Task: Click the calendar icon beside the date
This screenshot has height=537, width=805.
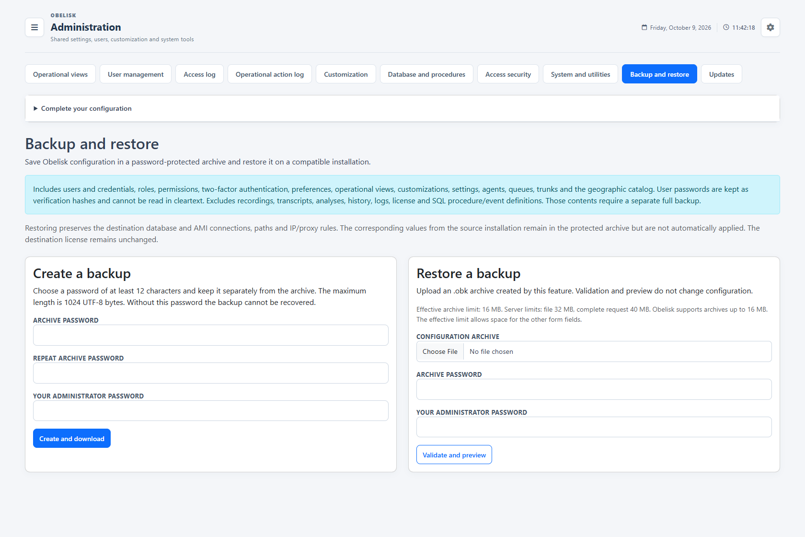Action: click(644, 27)
